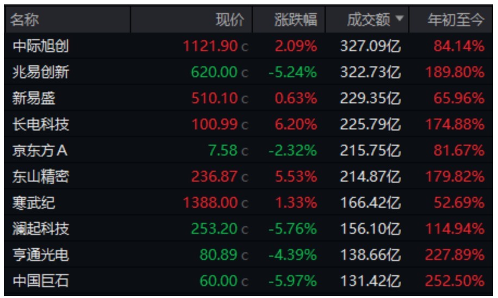The image size is (498, 298).
Task: Click turnover 215.75亿
Action: [x=370, y=150]
